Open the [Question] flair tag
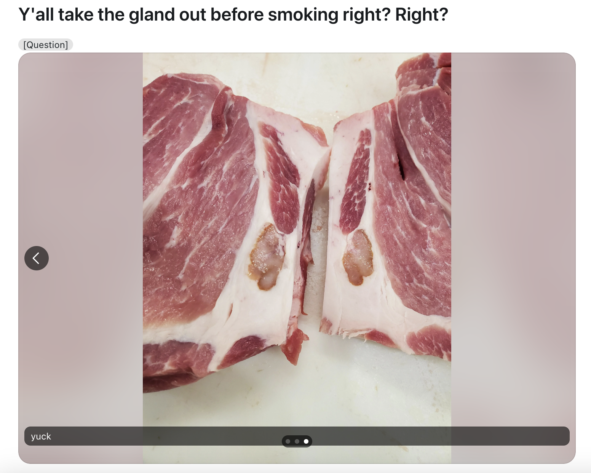The image size is (591, 473). point(46,45)
